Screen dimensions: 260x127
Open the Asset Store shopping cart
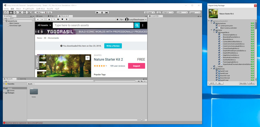tap(66, 20)
